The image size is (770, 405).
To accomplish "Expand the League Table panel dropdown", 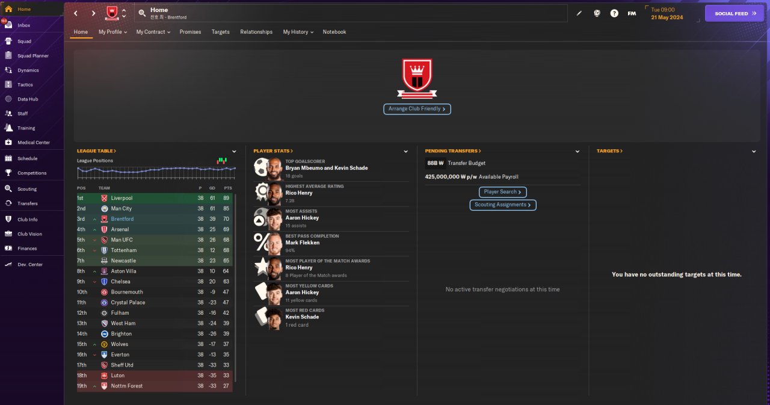I will (x=234, y=152).
